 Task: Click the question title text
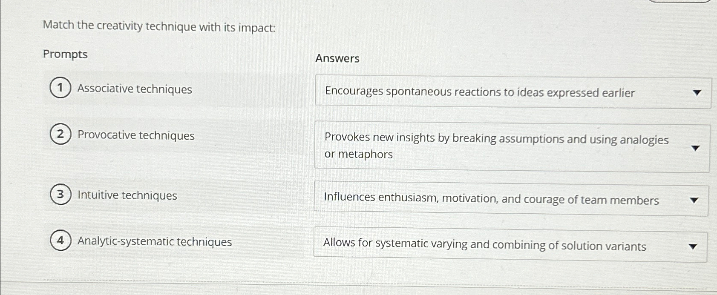click(160, 27)
